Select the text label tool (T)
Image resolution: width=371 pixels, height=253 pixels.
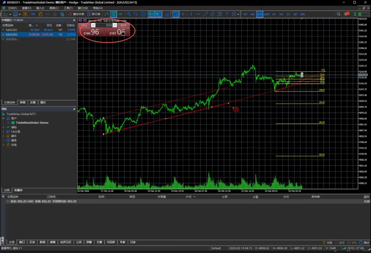(226, 14)
